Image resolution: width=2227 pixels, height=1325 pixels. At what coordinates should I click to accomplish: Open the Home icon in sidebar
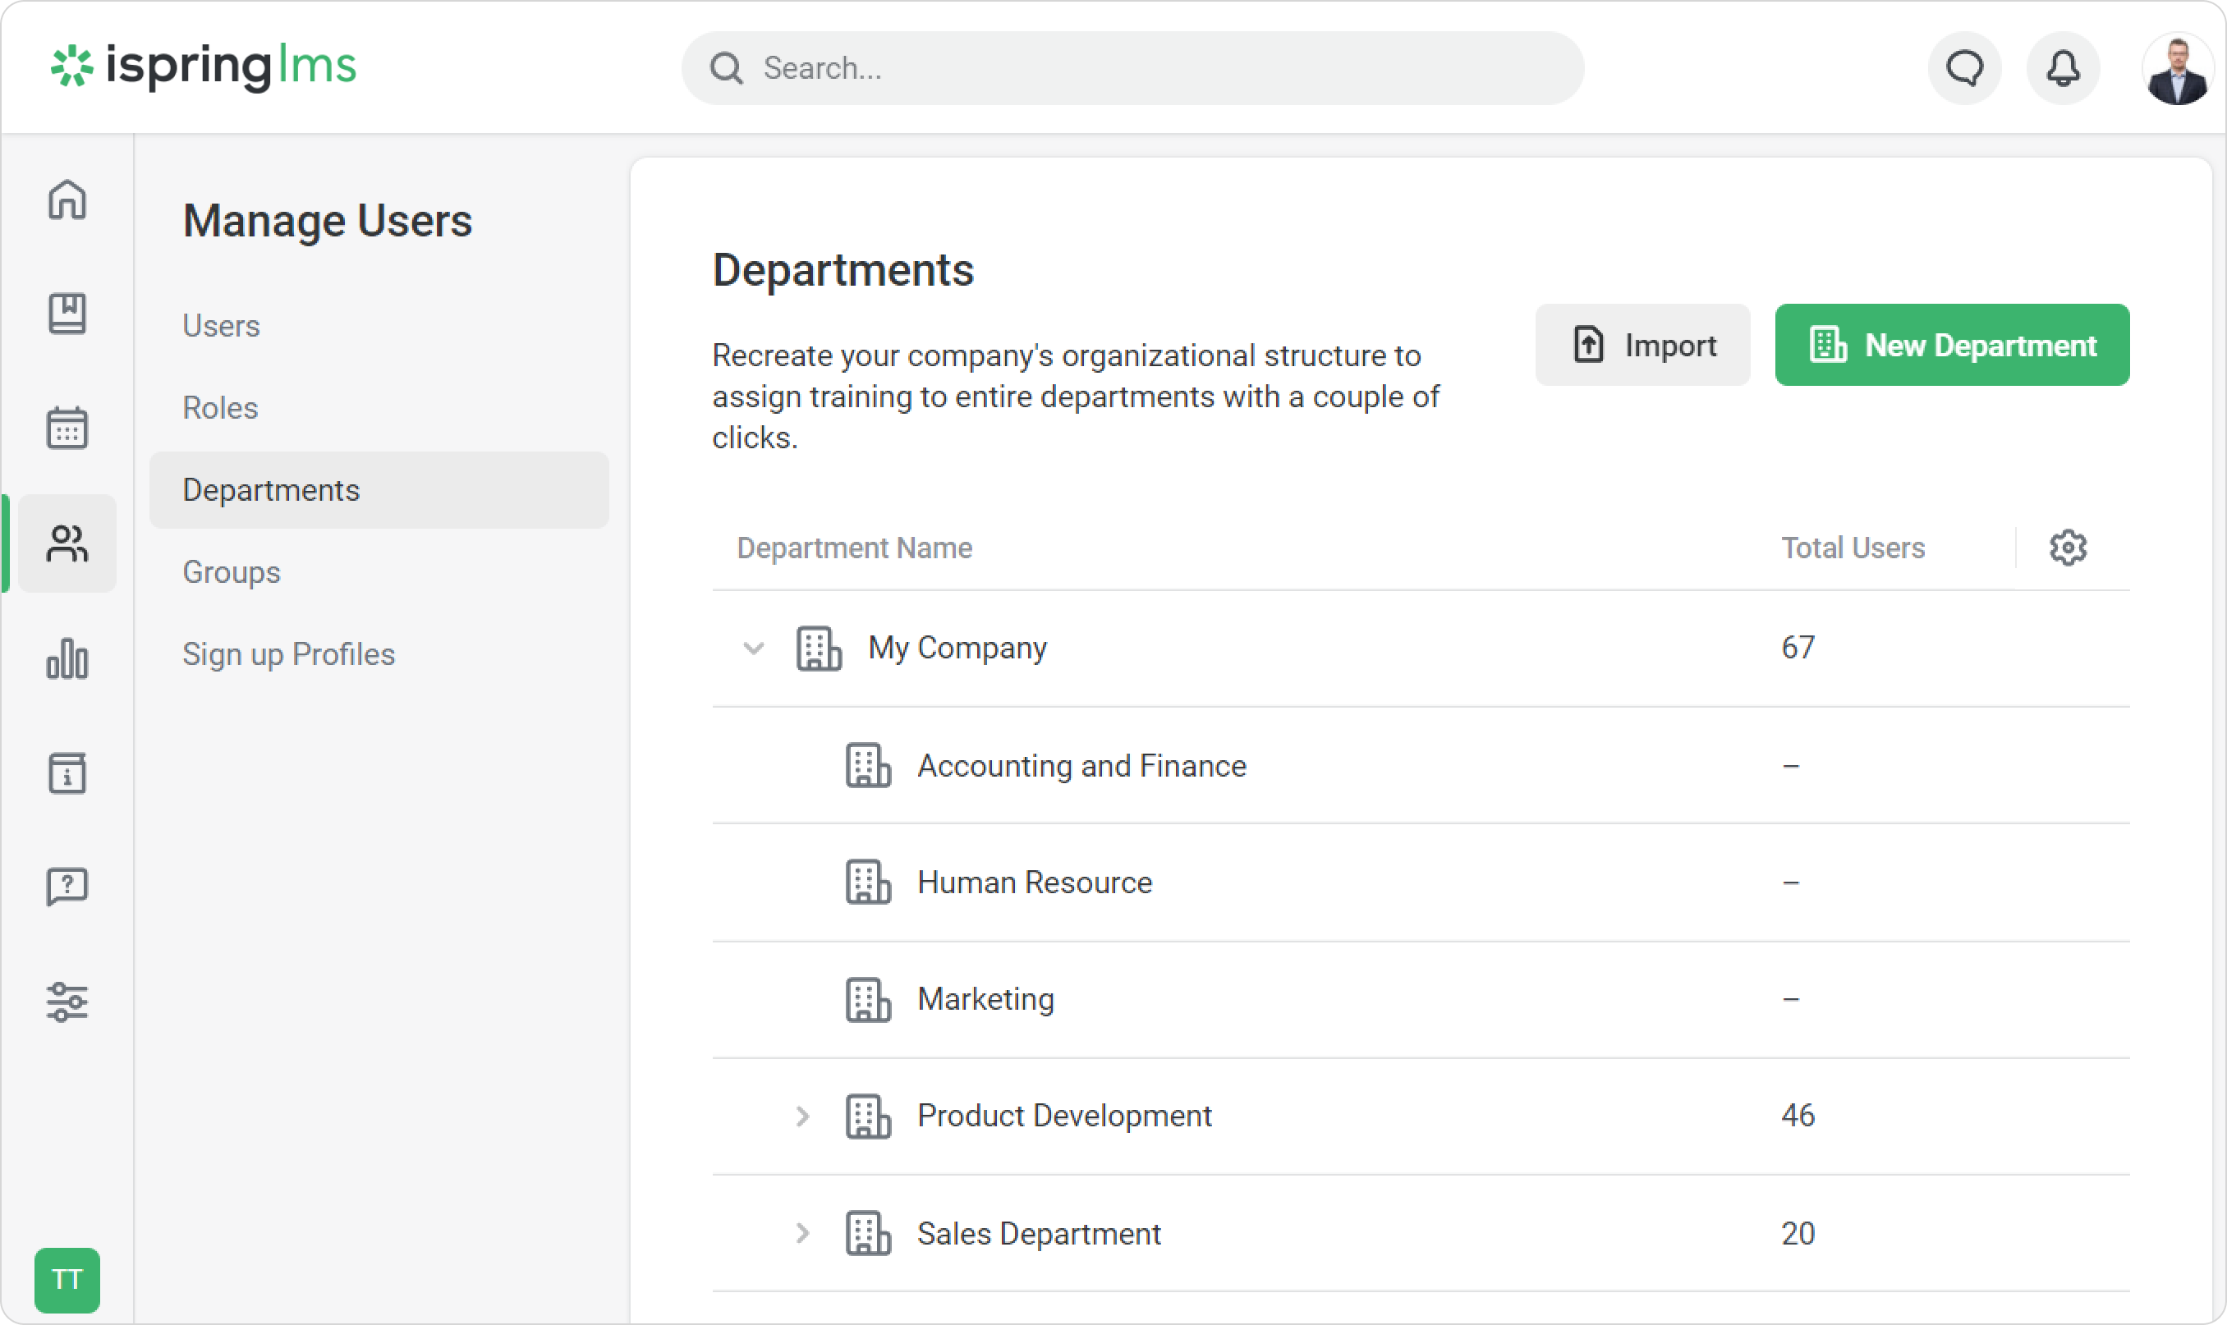67,199
